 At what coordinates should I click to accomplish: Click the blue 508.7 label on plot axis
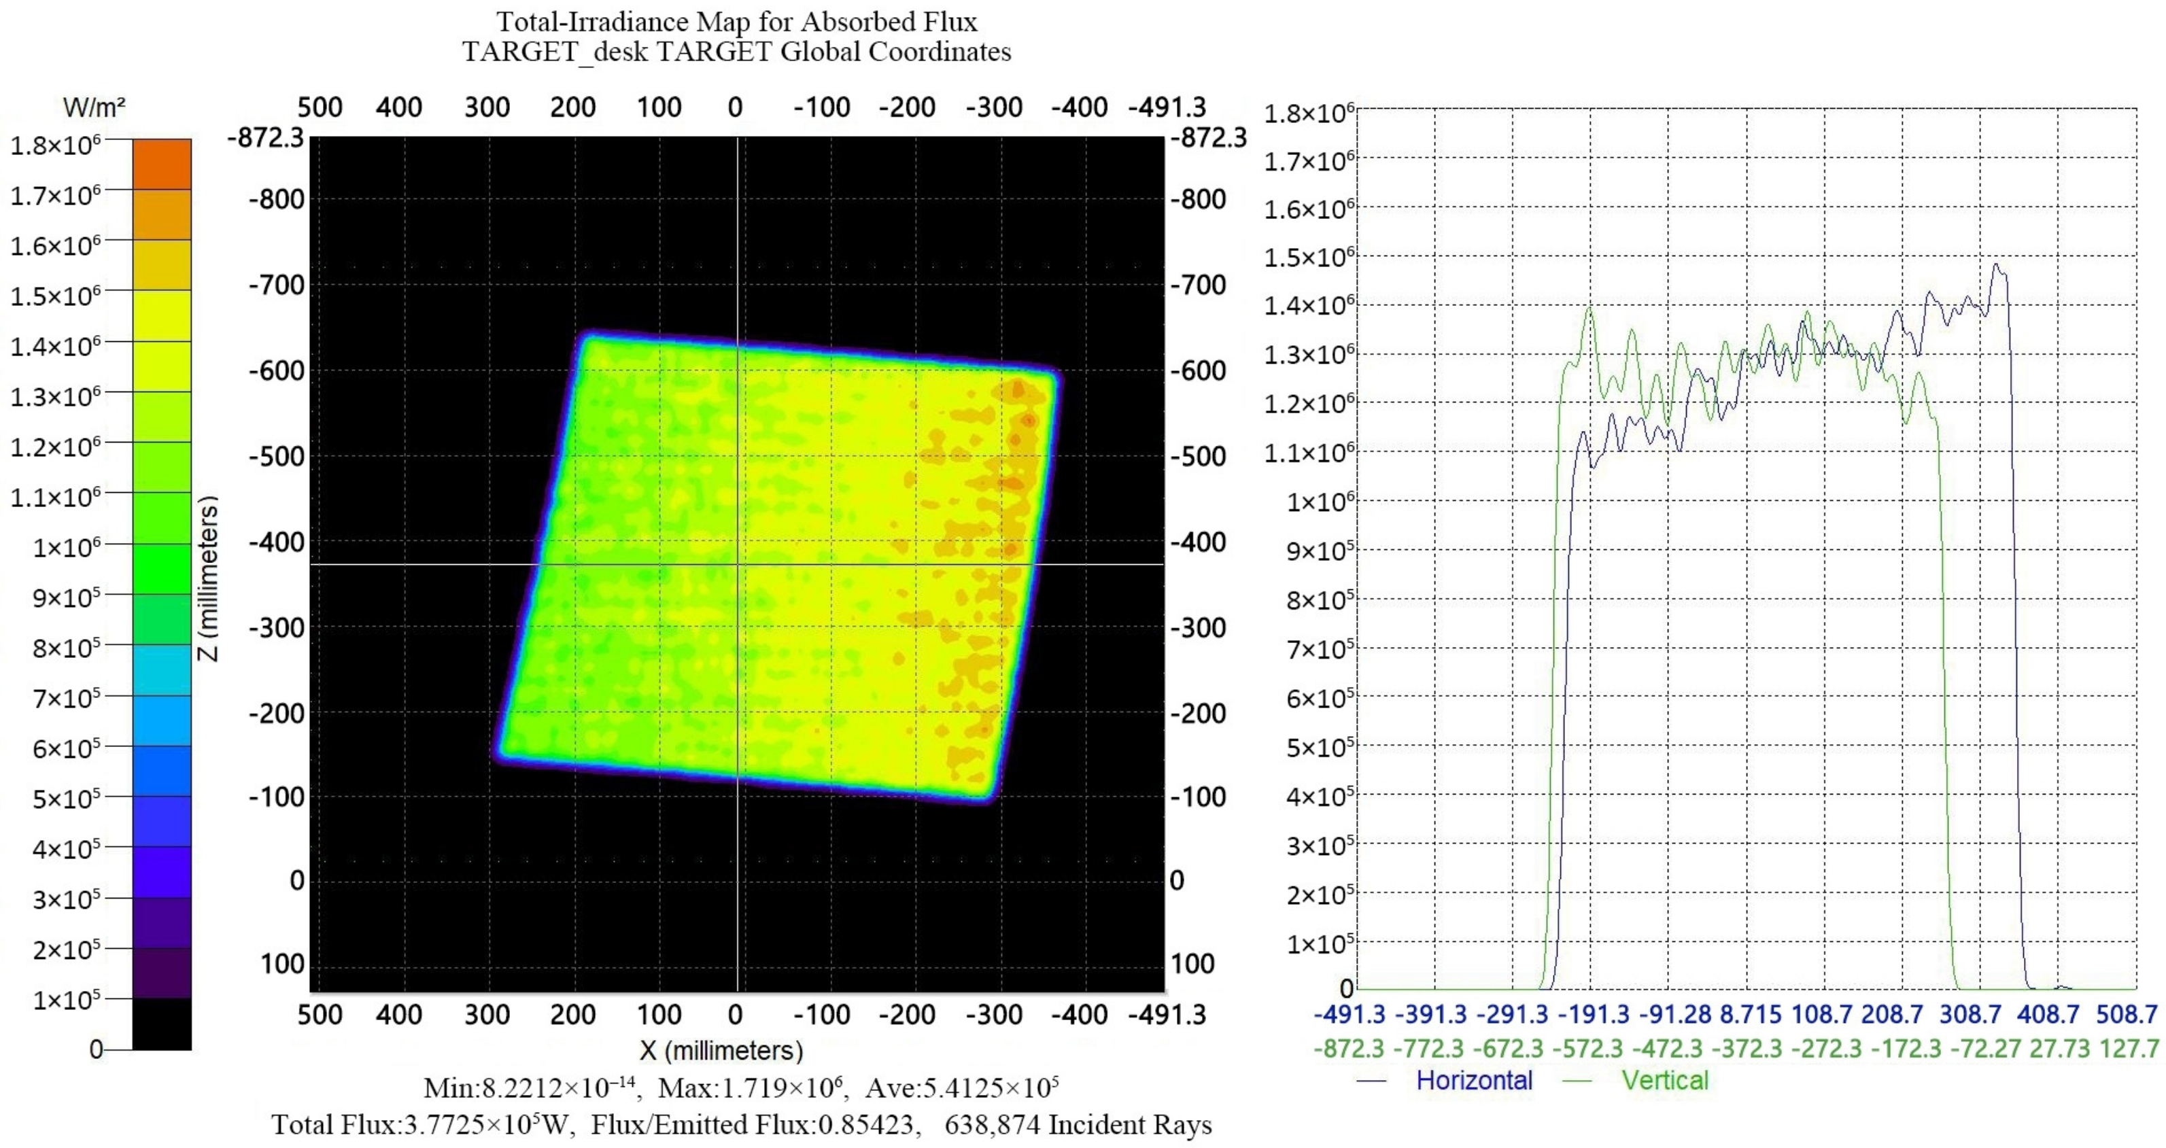pyautogui.click(x=2127, y=1014)
